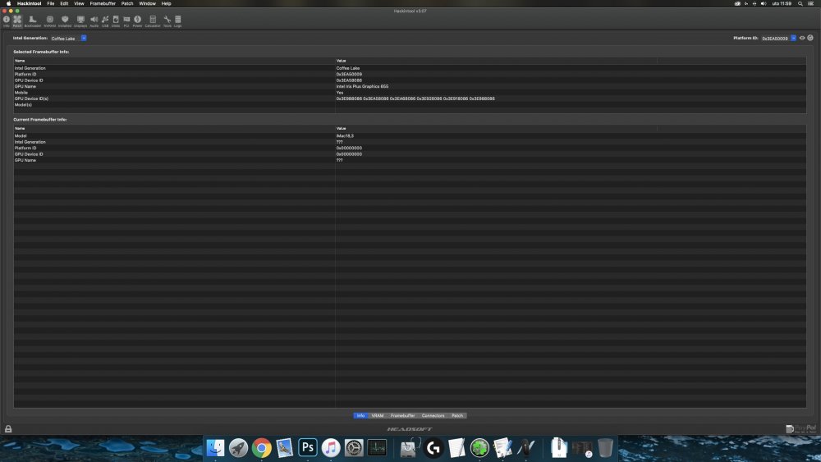Open the Framebuffer menu in menu bar
The width and height of the screenshot is (821, 462).
point(103,3)
